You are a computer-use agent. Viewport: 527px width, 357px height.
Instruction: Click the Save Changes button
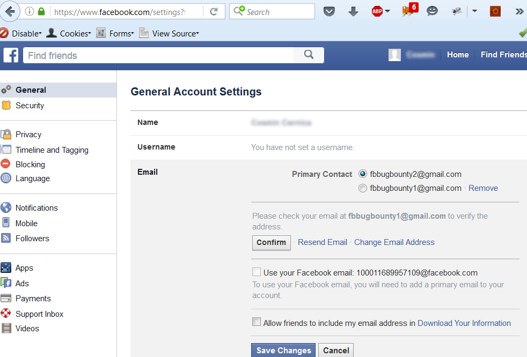point(283,350)
